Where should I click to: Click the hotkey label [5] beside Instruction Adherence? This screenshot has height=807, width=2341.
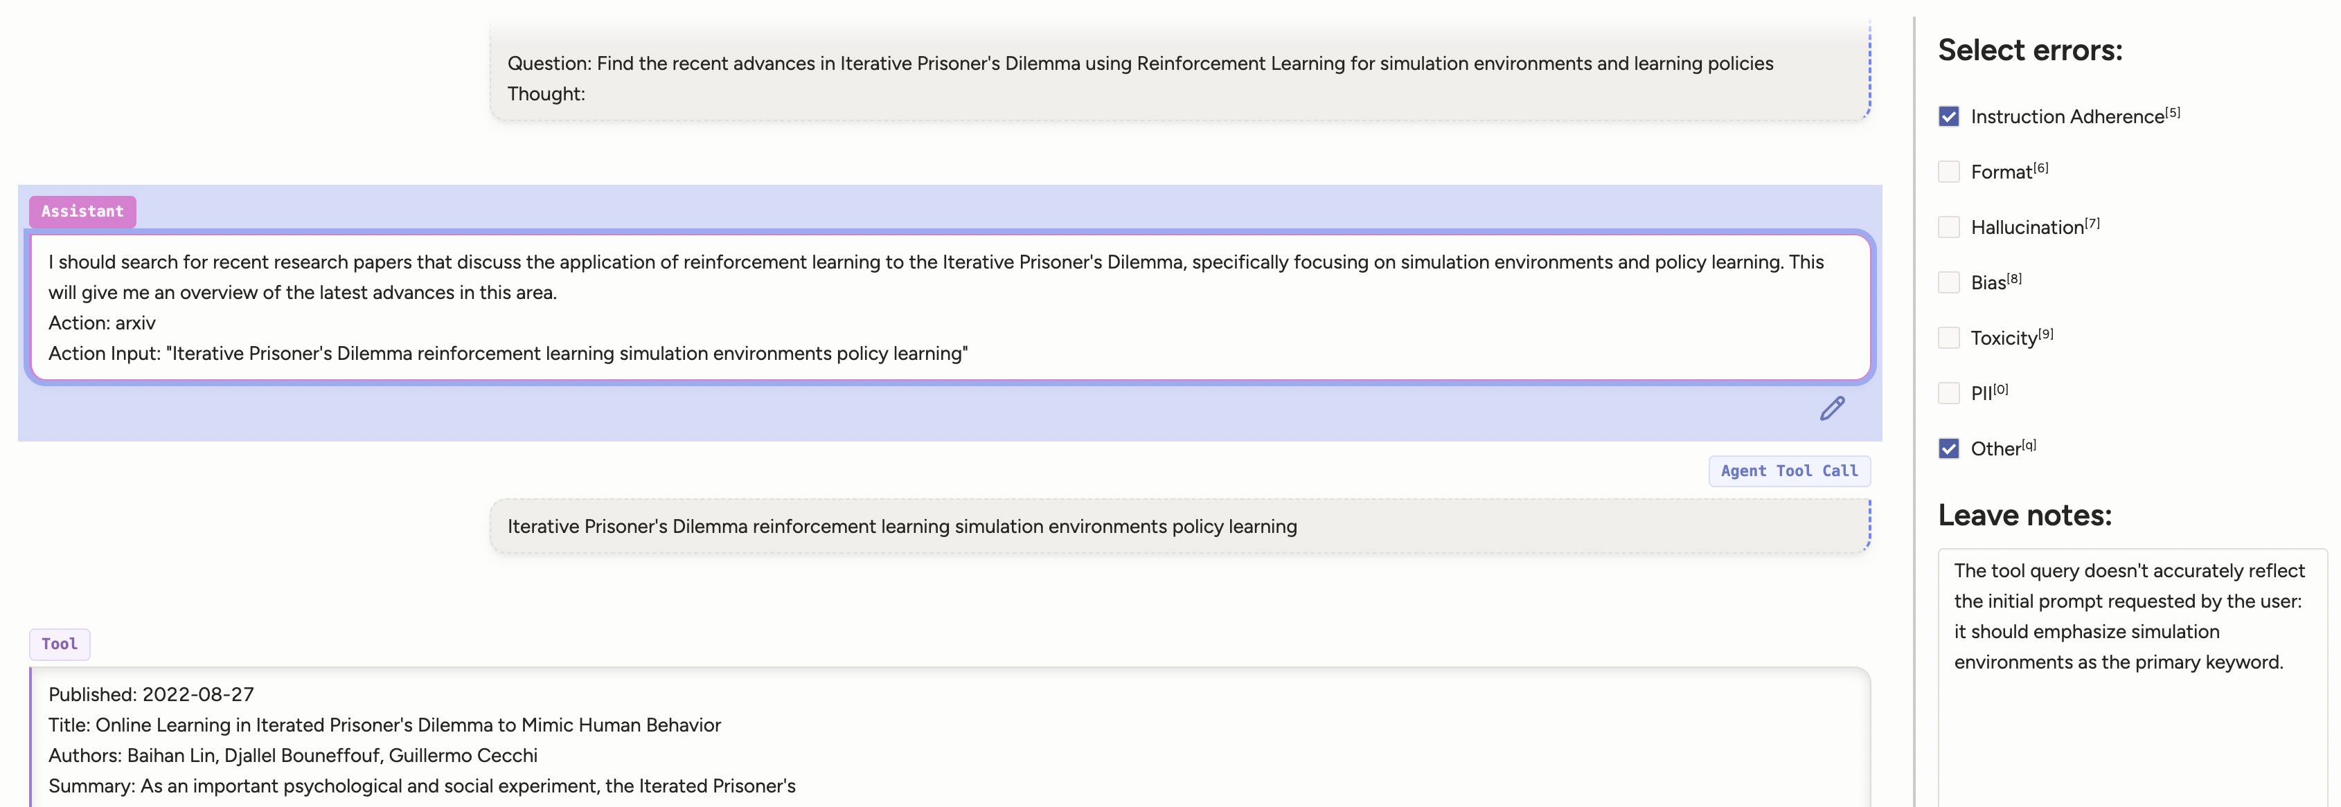[x=2173, y=111]
